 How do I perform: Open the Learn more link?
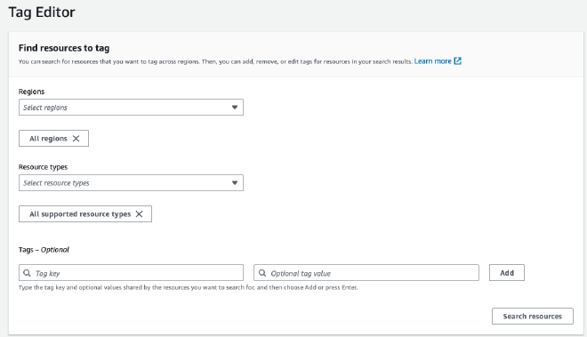tap(432, 61)
